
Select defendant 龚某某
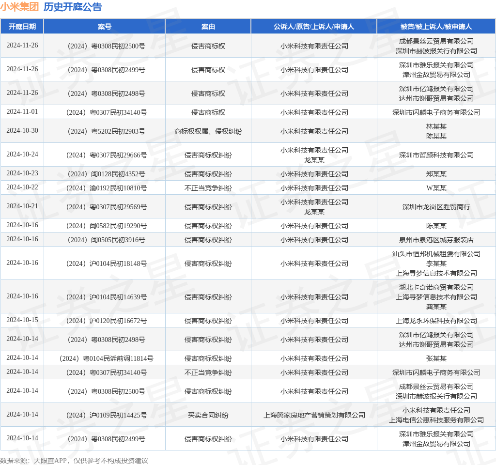436,307
